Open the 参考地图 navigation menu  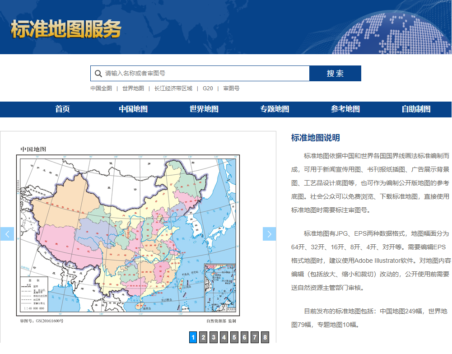[345, 109]
